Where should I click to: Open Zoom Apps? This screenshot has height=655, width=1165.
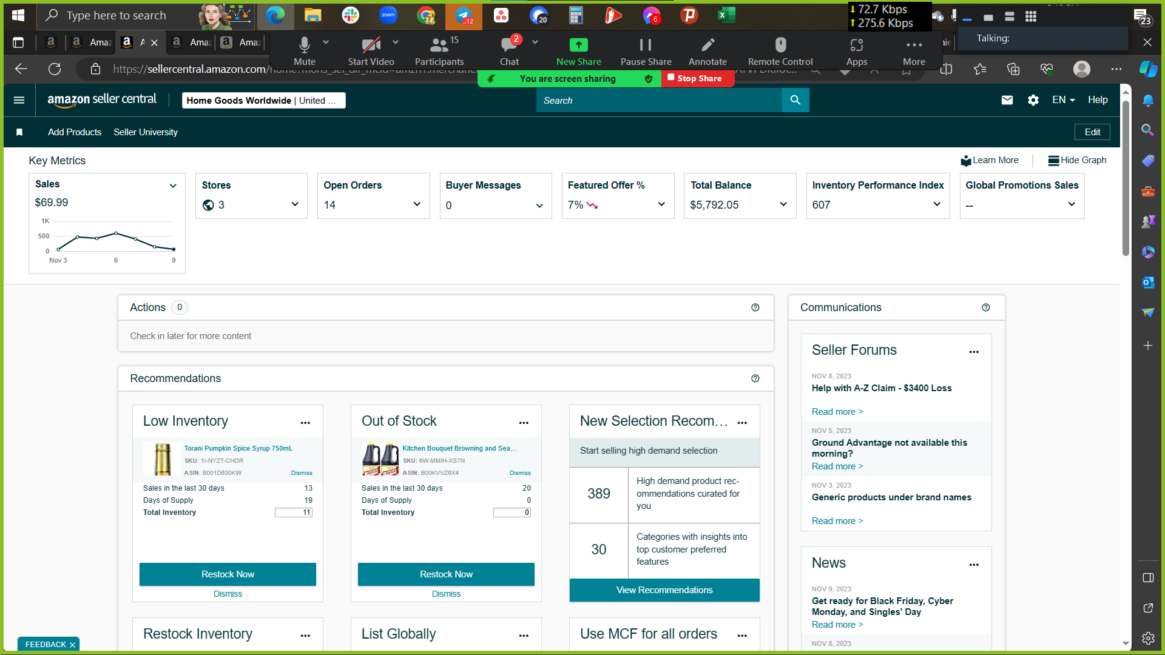[x=856, y=51]
